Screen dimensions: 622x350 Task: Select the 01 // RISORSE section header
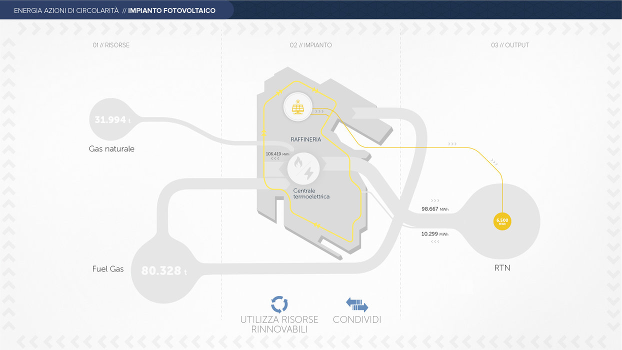point(111,45)
